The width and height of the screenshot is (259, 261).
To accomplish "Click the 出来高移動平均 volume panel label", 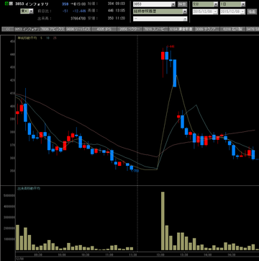I will 29,189.
